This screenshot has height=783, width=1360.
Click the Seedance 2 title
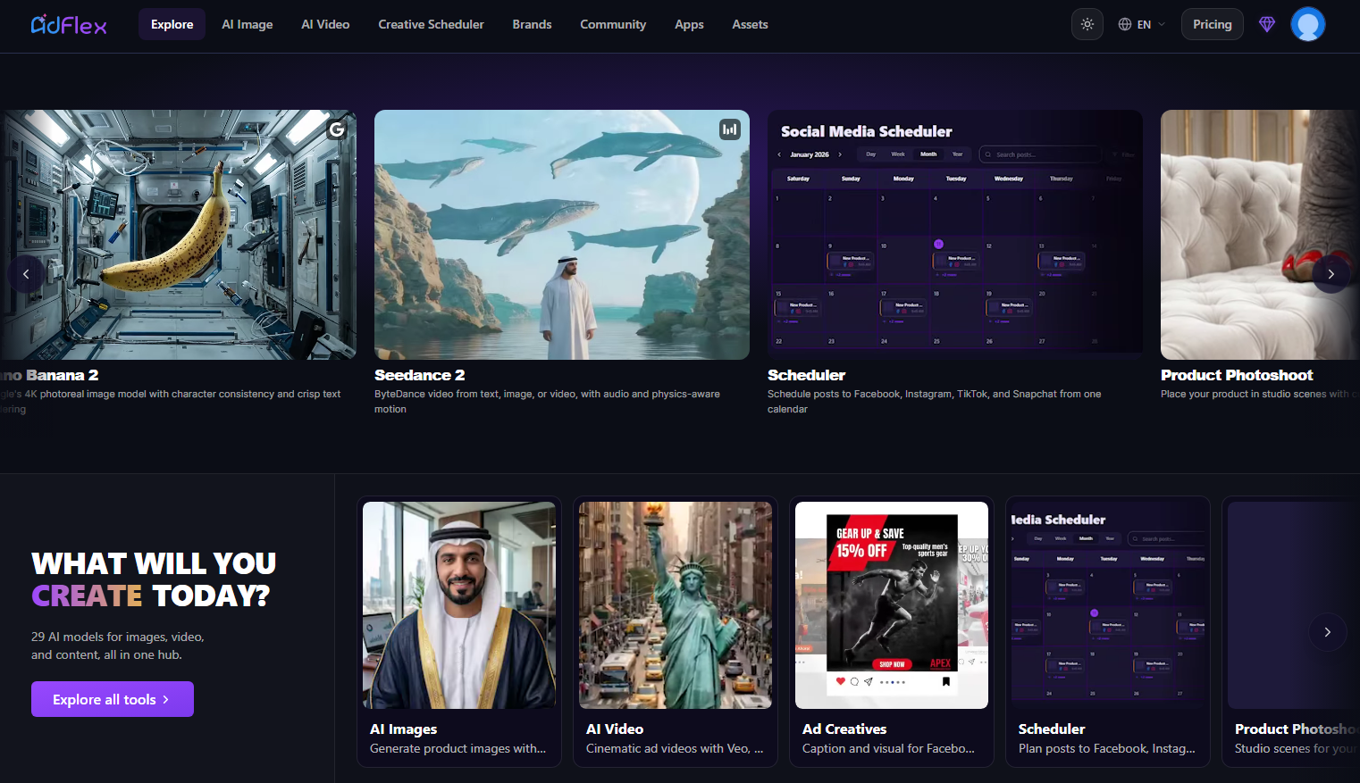click(x=420, y=375)
